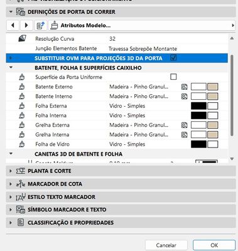Screen dimensions: 238x251
Task: Click the Marcador de Cota panel icon
Action: coord(21,184)
